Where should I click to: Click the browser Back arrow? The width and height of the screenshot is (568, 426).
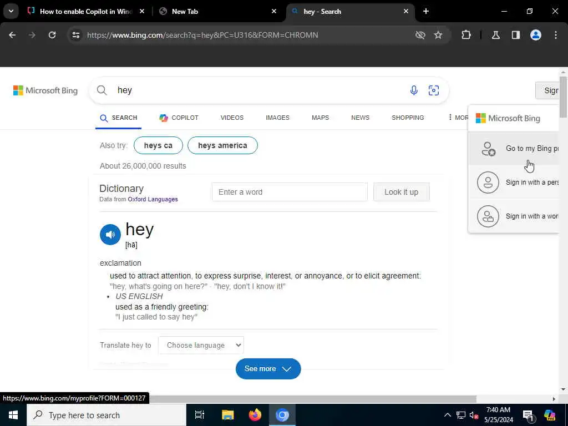[x=12, y=35]
